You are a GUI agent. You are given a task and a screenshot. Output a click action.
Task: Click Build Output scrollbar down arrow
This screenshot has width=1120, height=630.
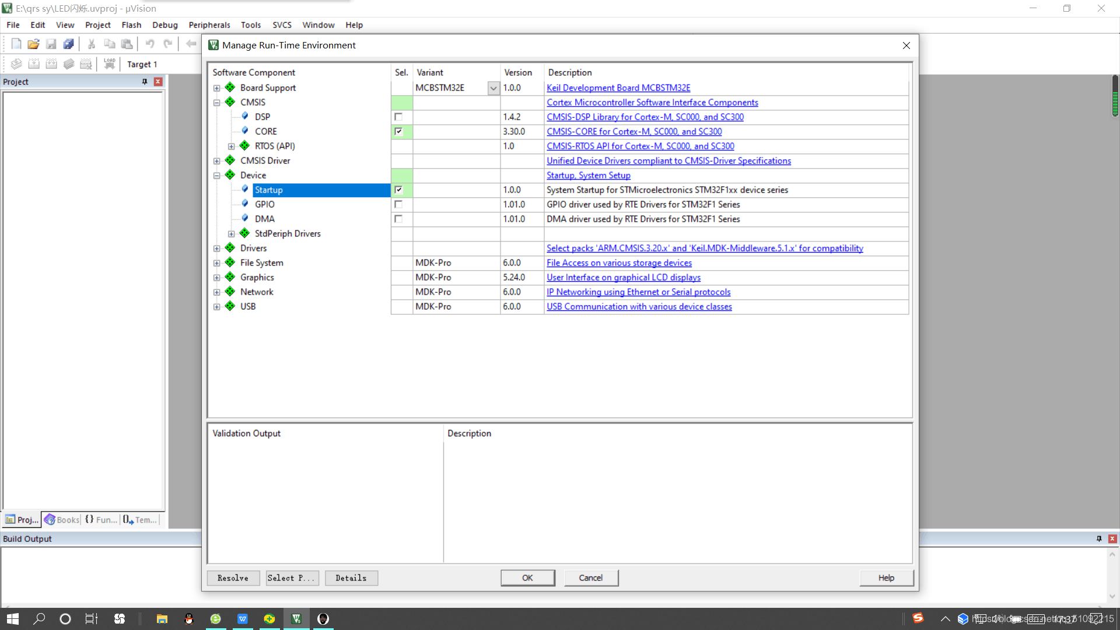[1112, 596]
